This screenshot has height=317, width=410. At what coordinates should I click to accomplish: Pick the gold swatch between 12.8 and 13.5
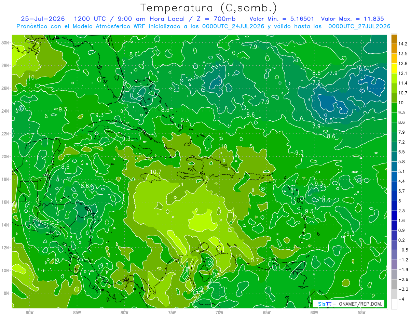tap(394, 59)
